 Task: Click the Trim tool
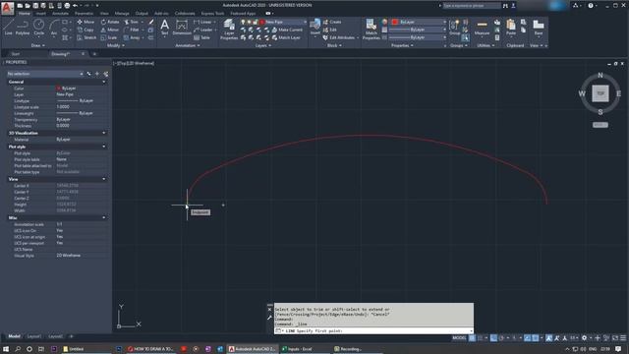tap(131, 22)
